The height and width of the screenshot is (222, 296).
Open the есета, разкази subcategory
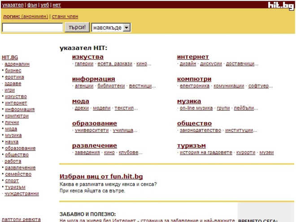coord(115,64)
